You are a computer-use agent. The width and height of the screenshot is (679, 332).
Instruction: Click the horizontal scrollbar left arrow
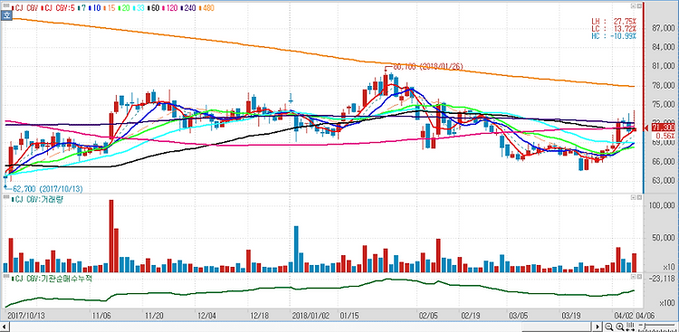tap(5, 327)
